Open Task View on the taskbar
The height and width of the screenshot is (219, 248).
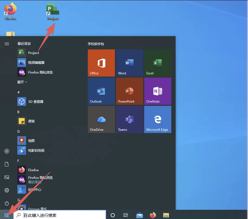coord(125,215)
